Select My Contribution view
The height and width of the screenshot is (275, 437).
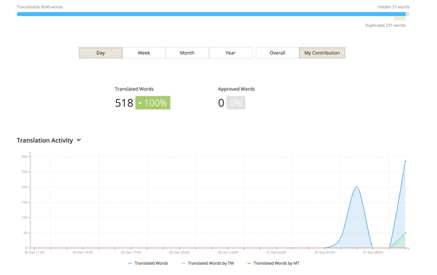[322, 53]
